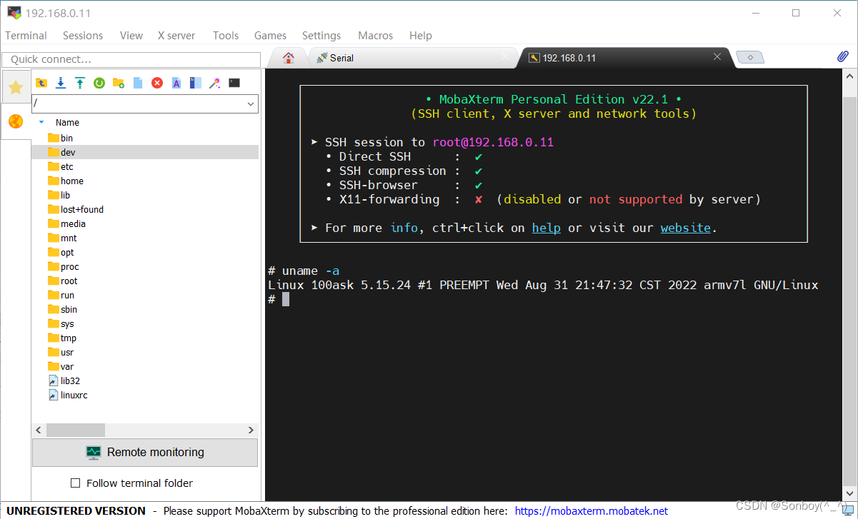The image size is (858, 519).
Task: Open the Help menu
Action: (421, 36)
